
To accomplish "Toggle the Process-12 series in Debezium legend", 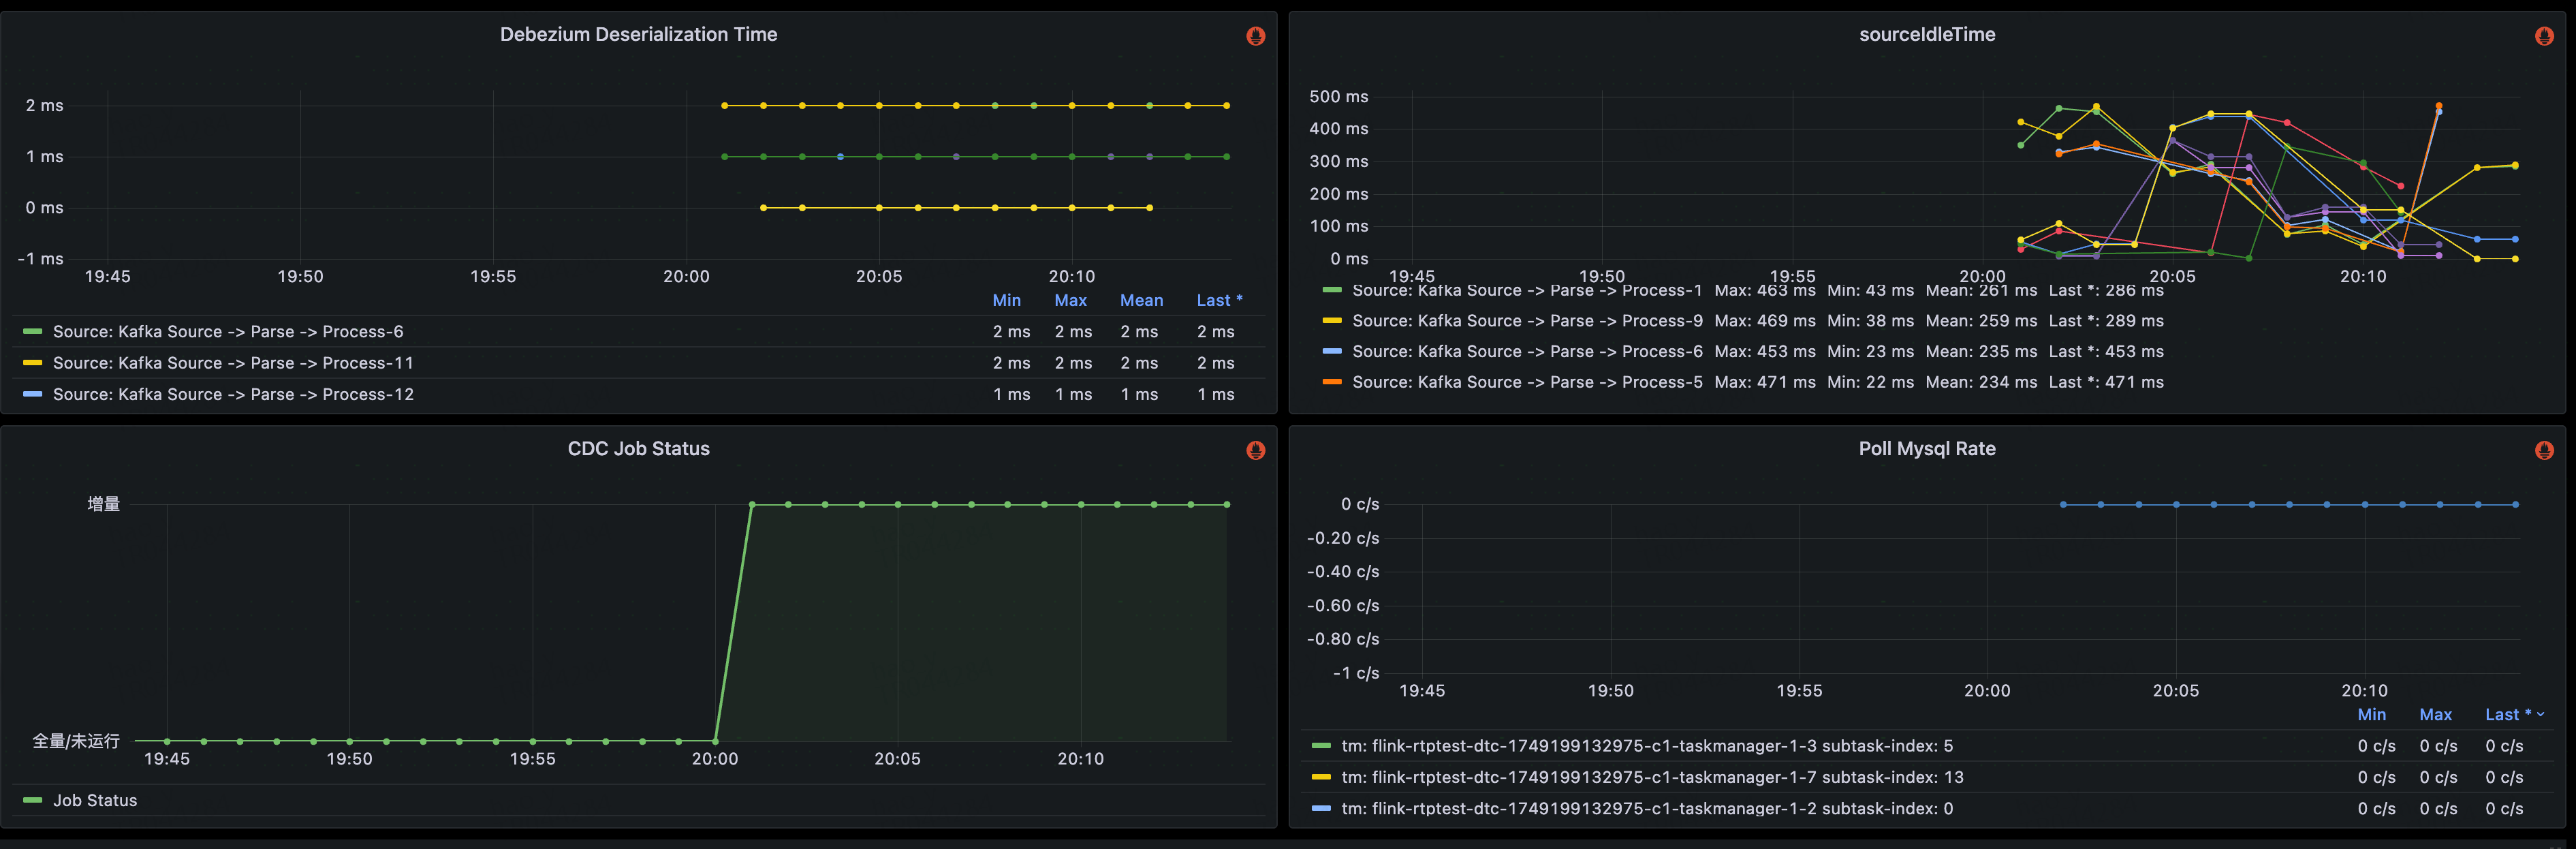I will tap(232, 394).
